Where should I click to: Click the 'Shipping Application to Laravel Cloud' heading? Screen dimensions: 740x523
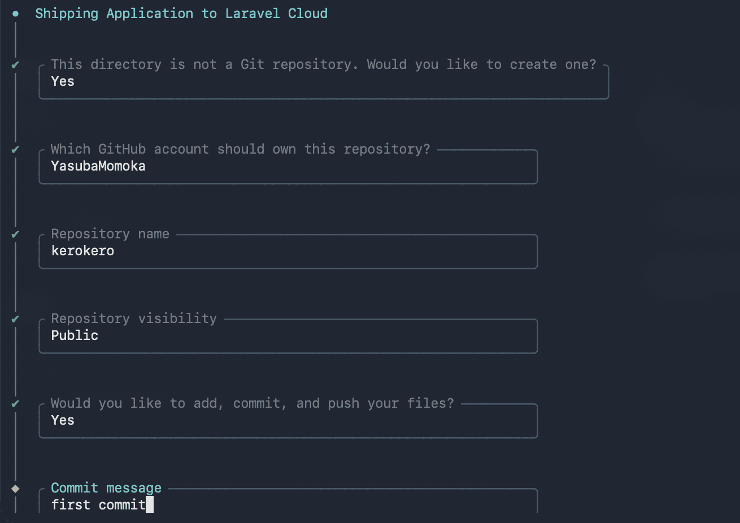tap(181, 14)
